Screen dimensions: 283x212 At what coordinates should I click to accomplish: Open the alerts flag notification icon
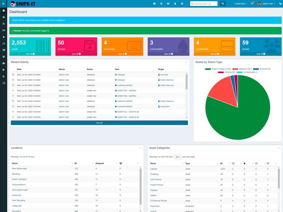[x=252, y=4]
